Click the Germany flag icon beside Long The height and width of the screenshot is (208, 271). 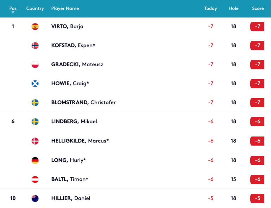click(x=35, y=161)
